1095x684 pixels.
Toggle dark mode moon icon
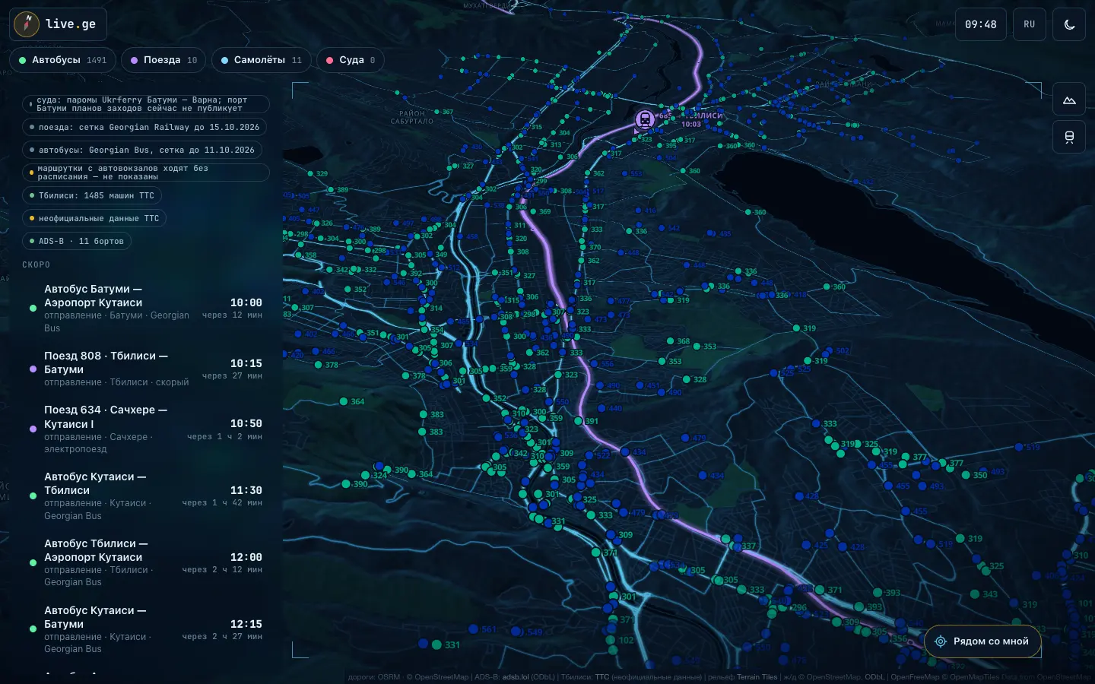click(x=1069, y=24)
